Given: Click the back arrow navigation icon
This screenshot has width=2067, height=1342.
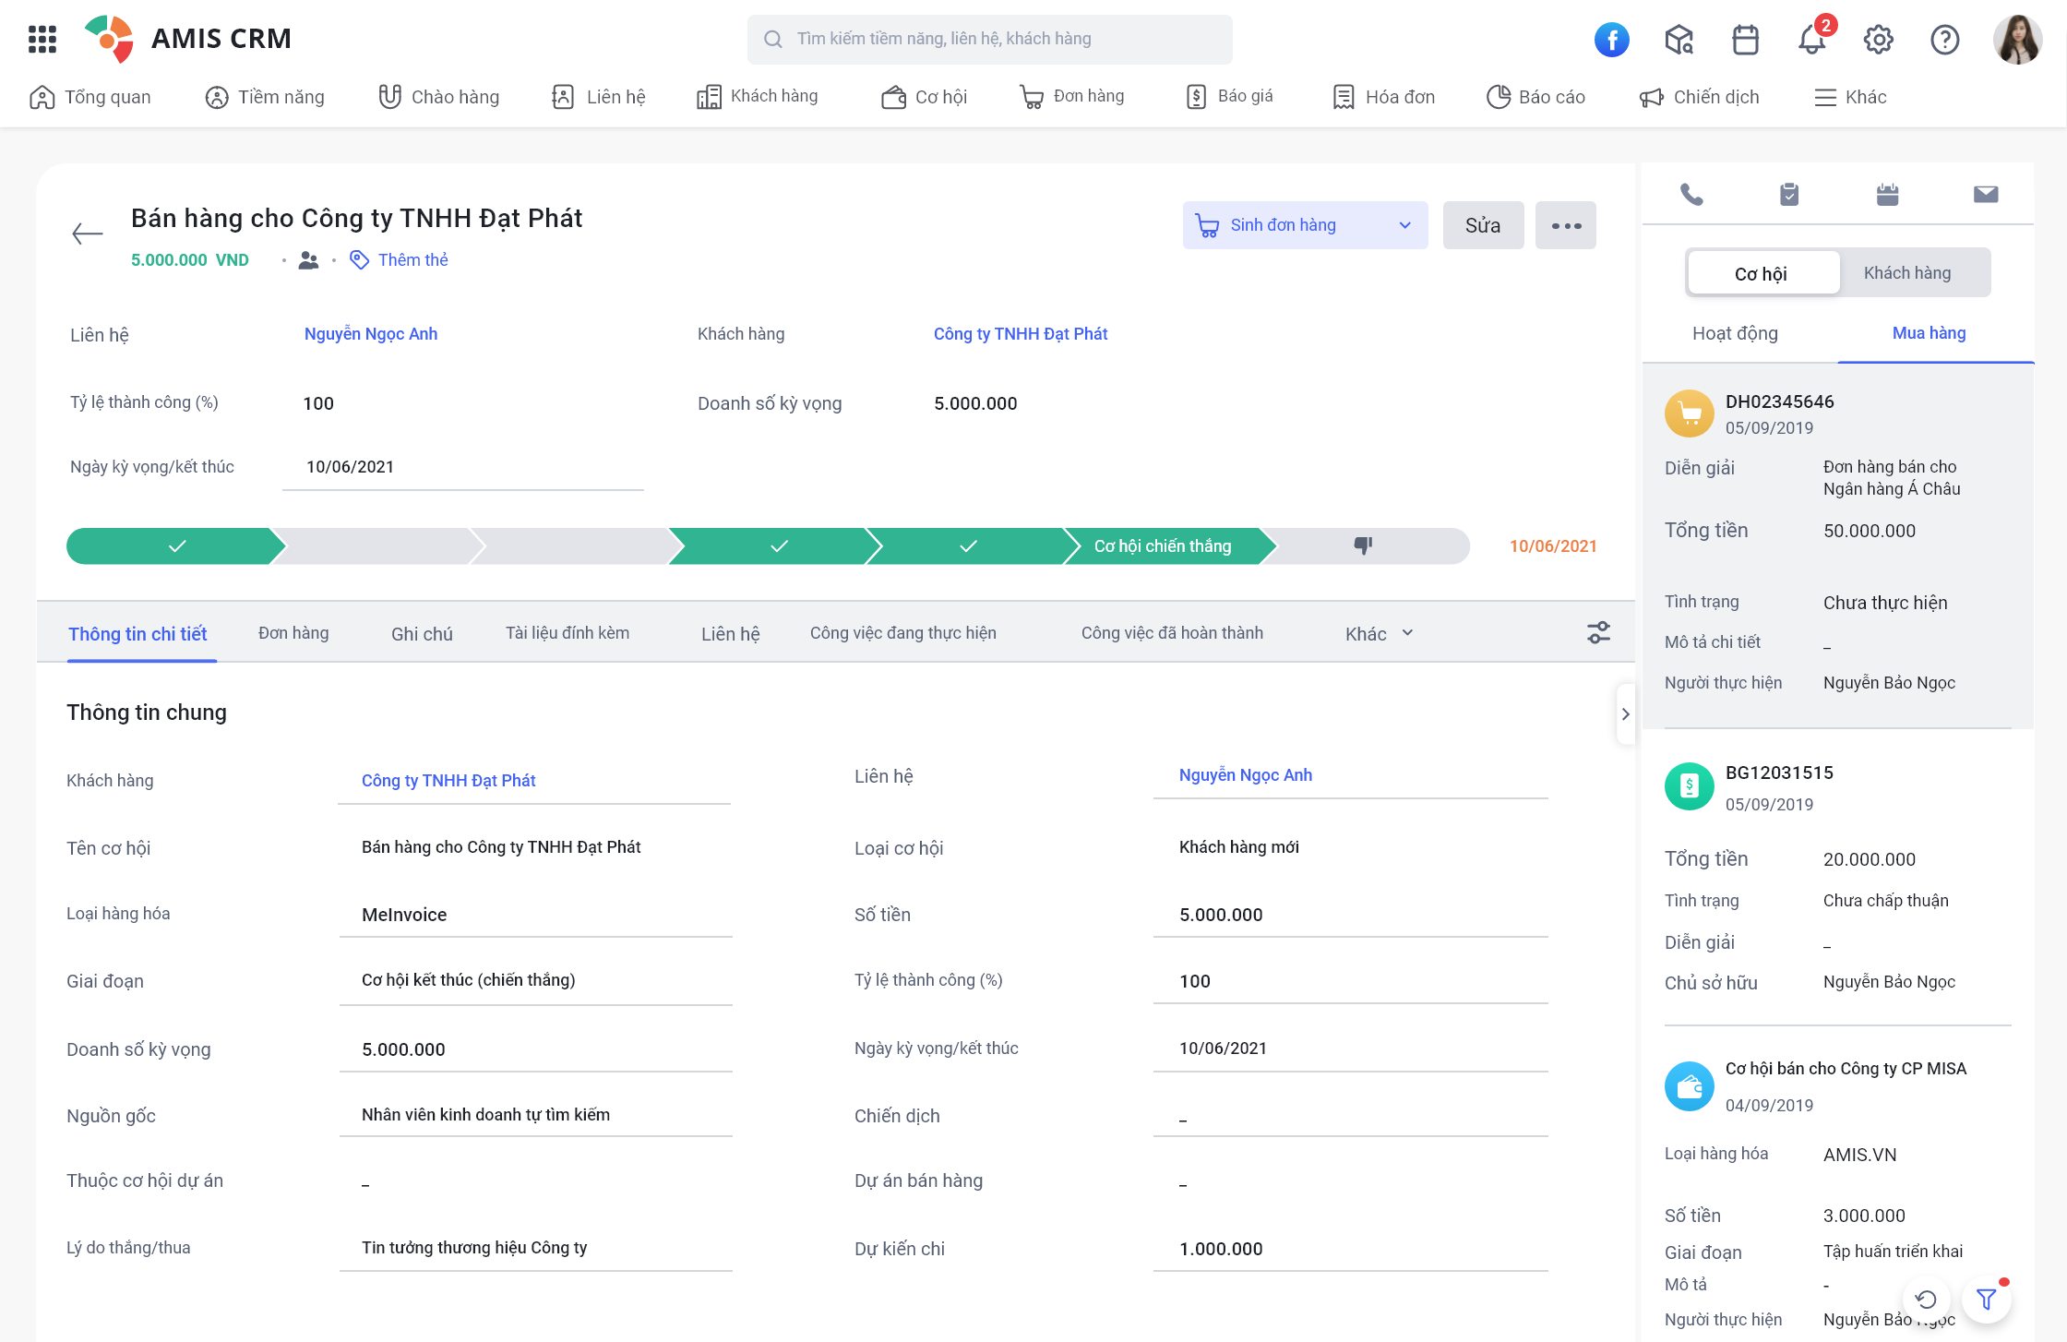Looking at the screenshot, I should (x=84, y=234).
